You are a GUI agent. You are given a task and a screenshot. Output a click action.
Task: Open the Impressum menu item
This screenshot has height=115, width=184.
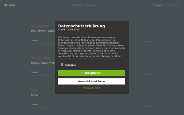click(x=90, y=5)
